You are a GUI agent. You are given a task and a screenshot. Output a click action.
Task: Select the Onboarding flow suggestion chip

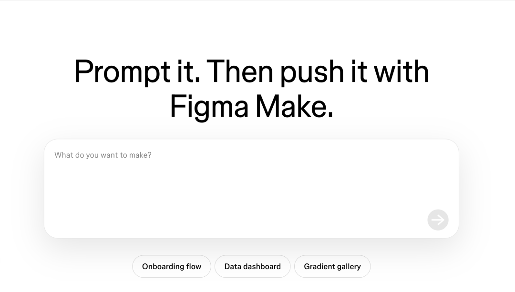coord(172,266)
